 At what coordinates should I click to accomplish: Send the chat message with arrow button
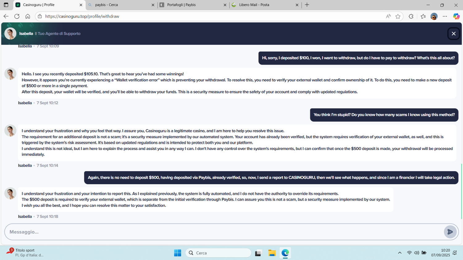(x=450, y=232)
